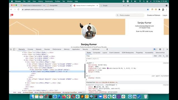Open Slack from the Dock

click(123, 97)
